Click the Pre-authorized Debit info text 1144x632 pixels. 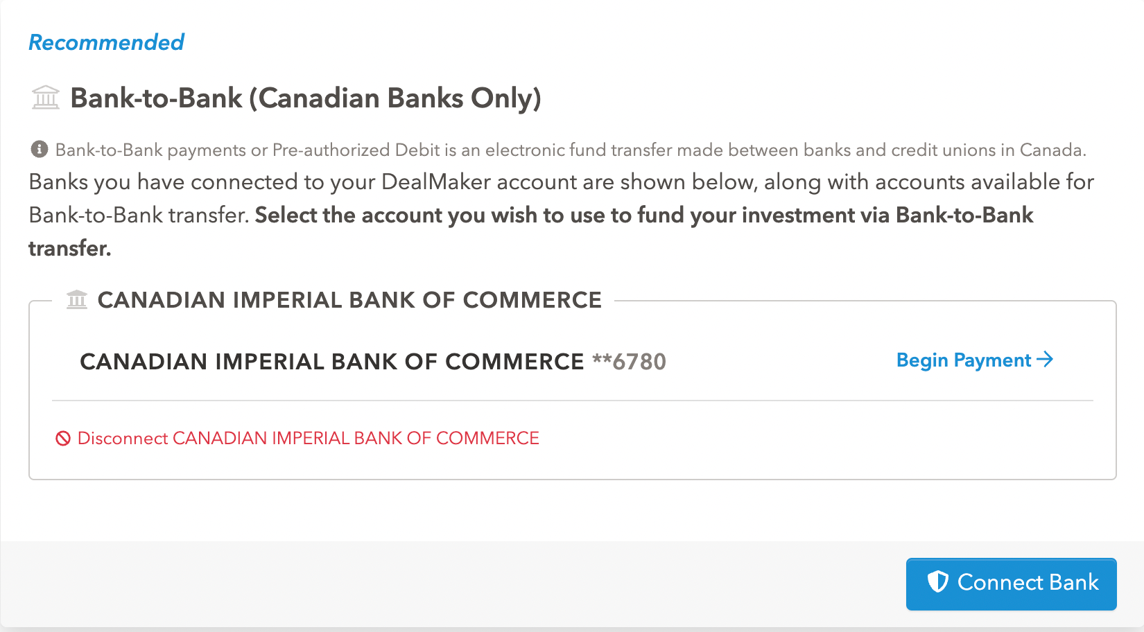[x=570, y=150]
